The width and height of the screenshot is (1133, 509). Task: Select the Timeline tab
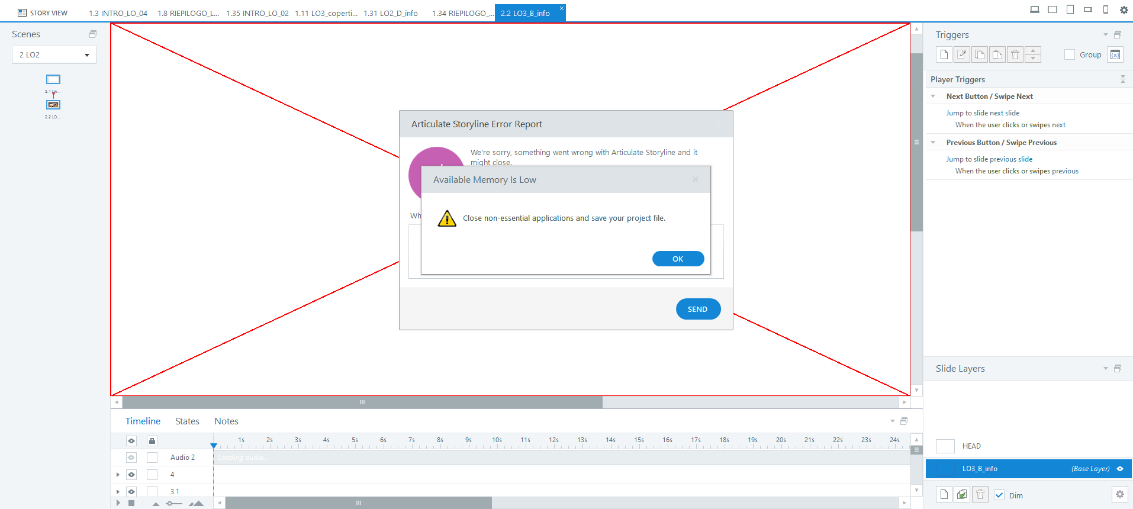click(143, 421)
